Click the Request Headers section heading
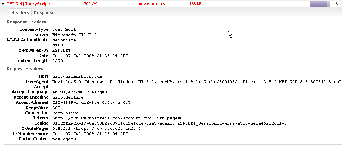This screenshot has height=145, width=342. [x=25, y=69]
